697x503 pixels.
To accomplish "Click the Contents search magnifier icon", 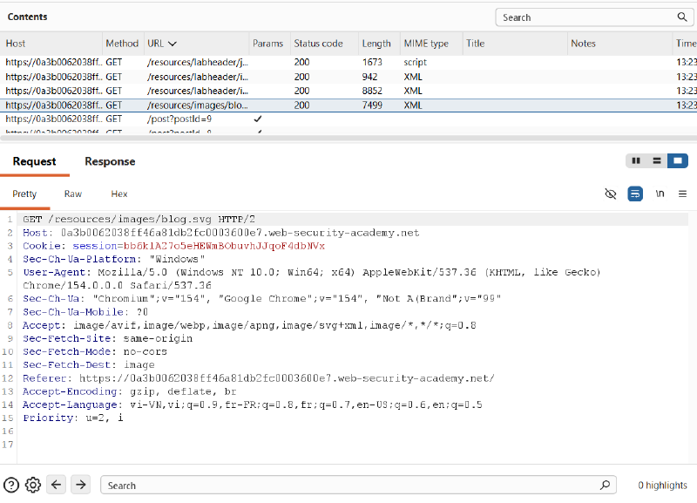I will click(682, 17).
